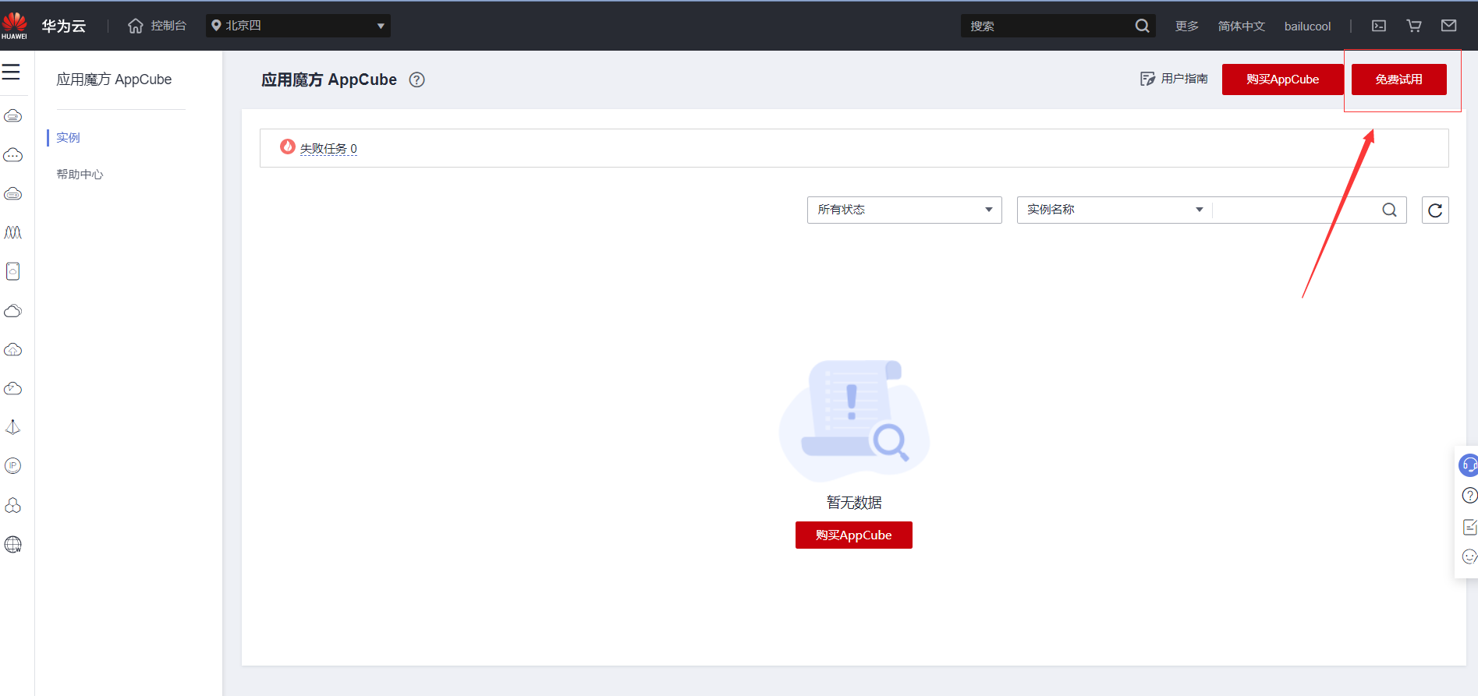Open the message envelope icon
Image resolution: width=1478 pixels, height=696 pixels.
click(x=1449, y=26)
